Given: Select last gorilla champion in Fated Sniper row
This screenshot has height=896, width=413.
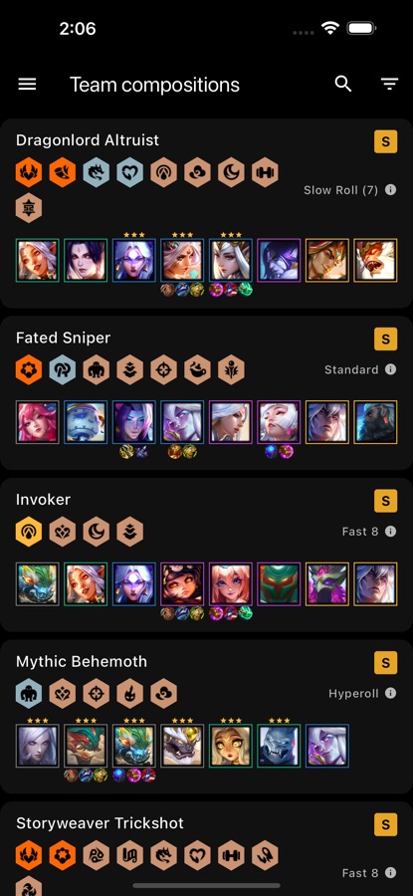Looking at the screenshot, I should (375, 422).
